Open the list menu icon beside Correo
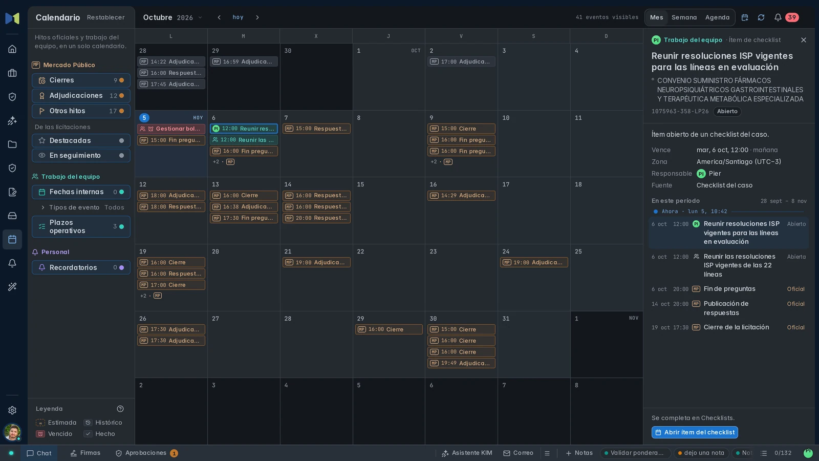Viewport: 819px width, 461px height. point(547,453)
